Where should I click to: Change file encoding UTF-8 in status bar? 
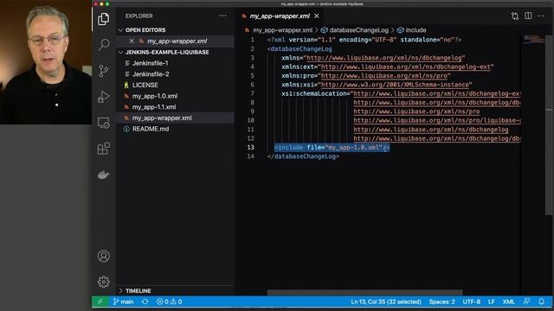tap(471, 301)
